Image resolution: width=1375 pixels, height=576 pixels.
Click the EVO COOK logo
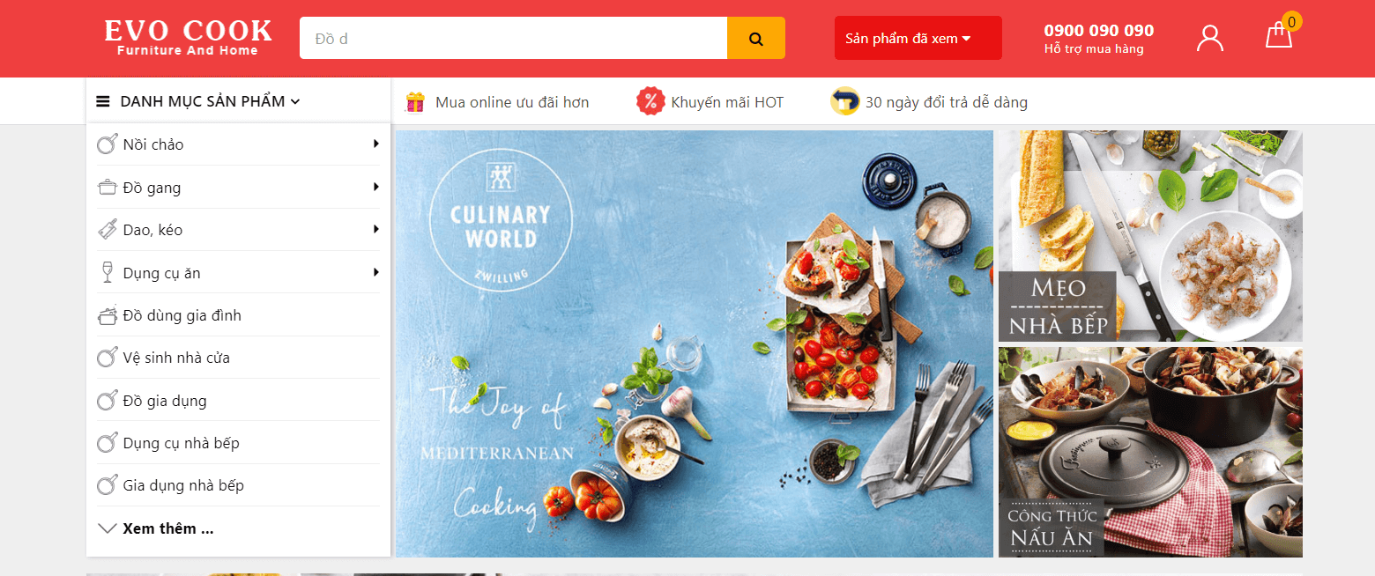189,38
